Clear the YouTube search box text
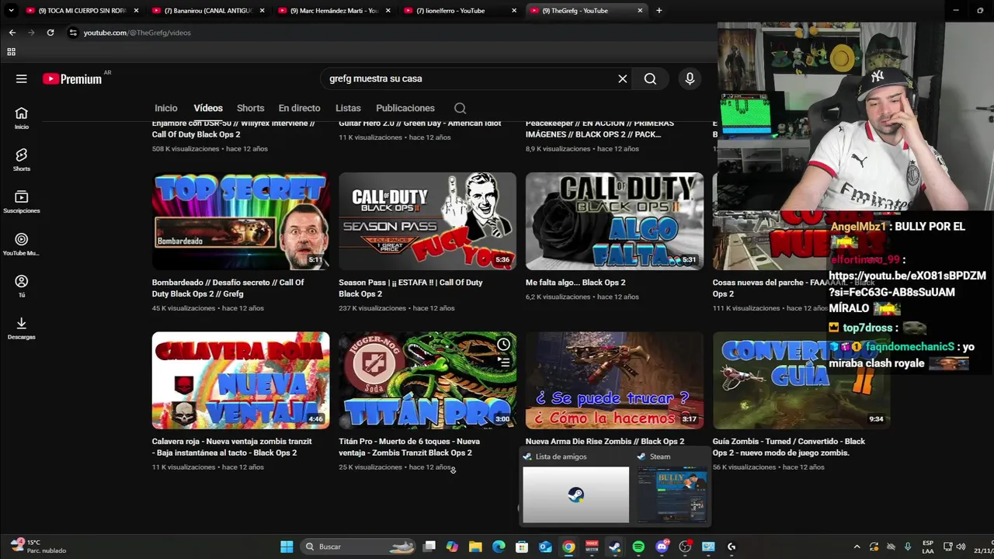The height and width of the screenshot is (559, 994). tap(622, 78)
